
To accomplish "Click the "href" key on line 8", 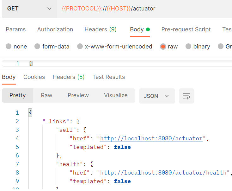I will (80, 173).
